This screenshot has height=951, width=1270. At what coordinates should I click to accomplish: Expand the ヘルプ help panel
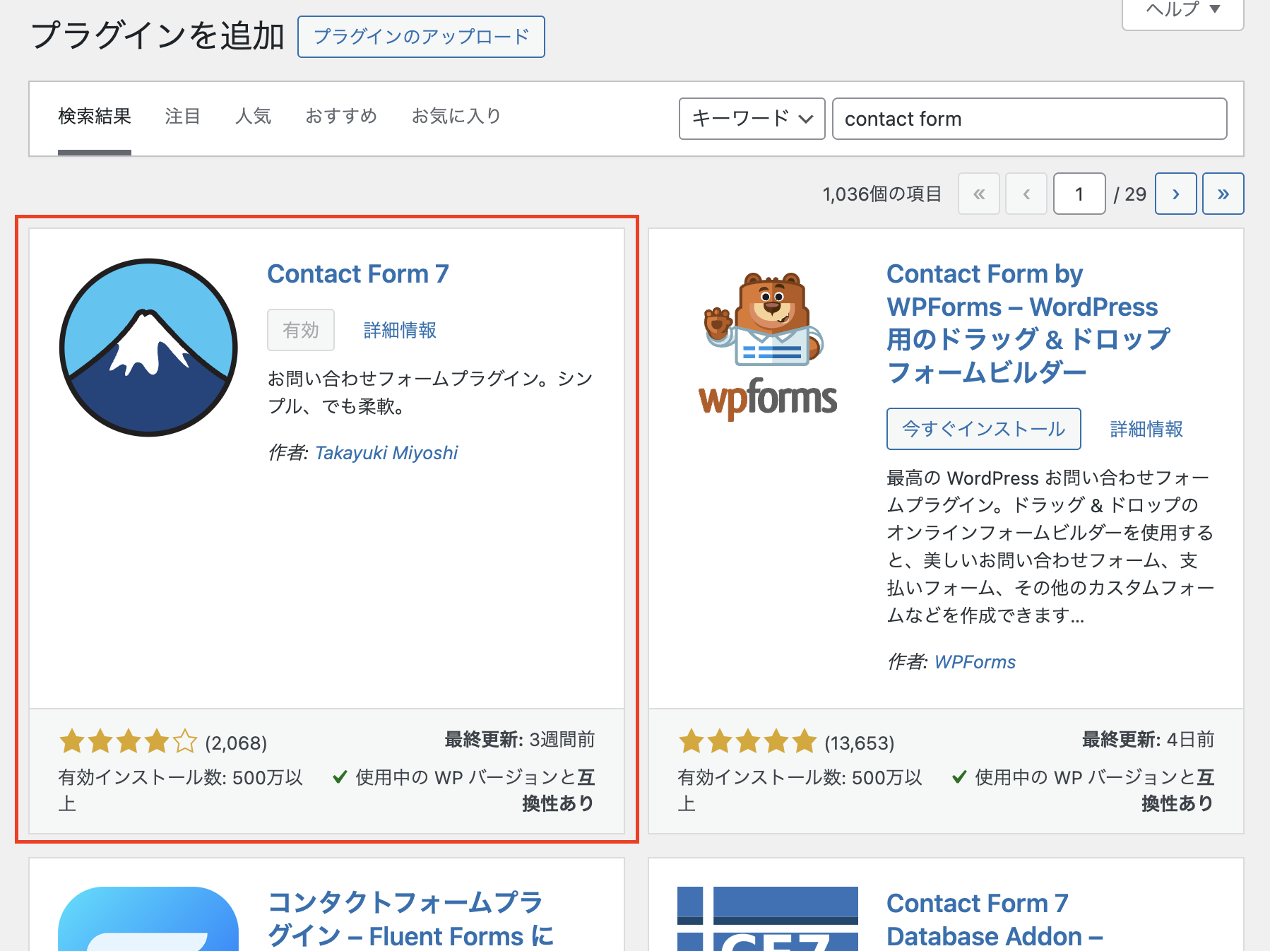coord(1182,10)
